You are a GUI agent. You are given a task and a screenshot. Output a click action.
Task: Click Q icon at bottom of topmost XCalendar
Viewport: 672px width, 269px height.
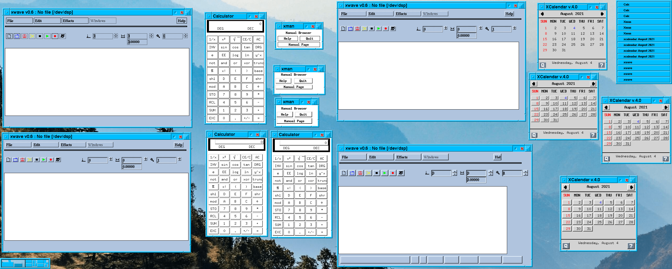click(543, 65)
